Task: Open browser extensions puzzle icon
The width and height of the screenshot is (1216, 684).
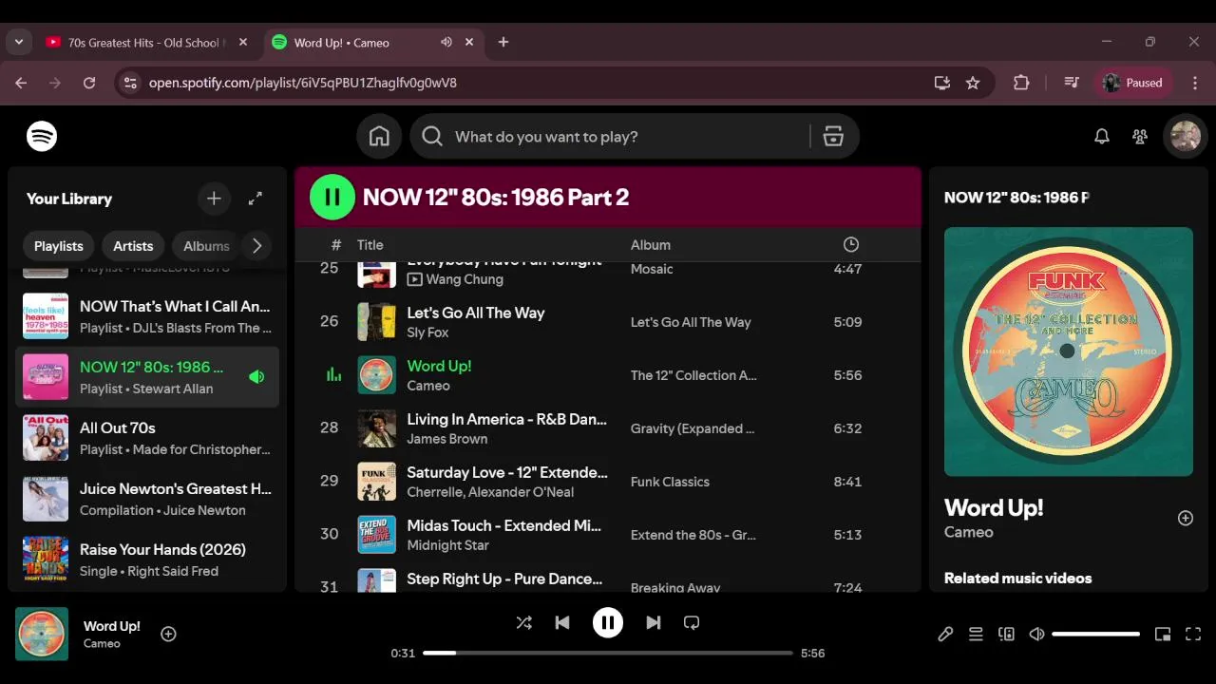Action: (x=1021, y=83)
